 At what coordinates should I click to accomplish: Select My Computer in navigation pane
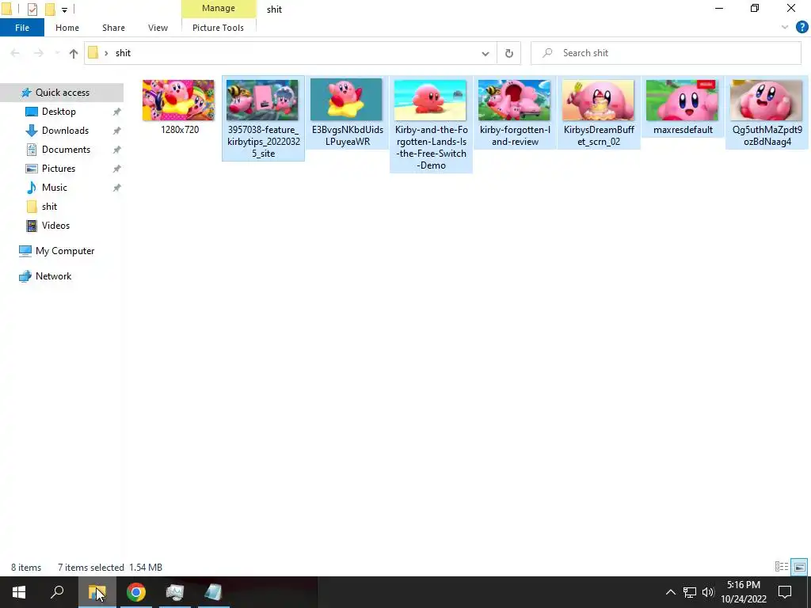click(65, 251)
